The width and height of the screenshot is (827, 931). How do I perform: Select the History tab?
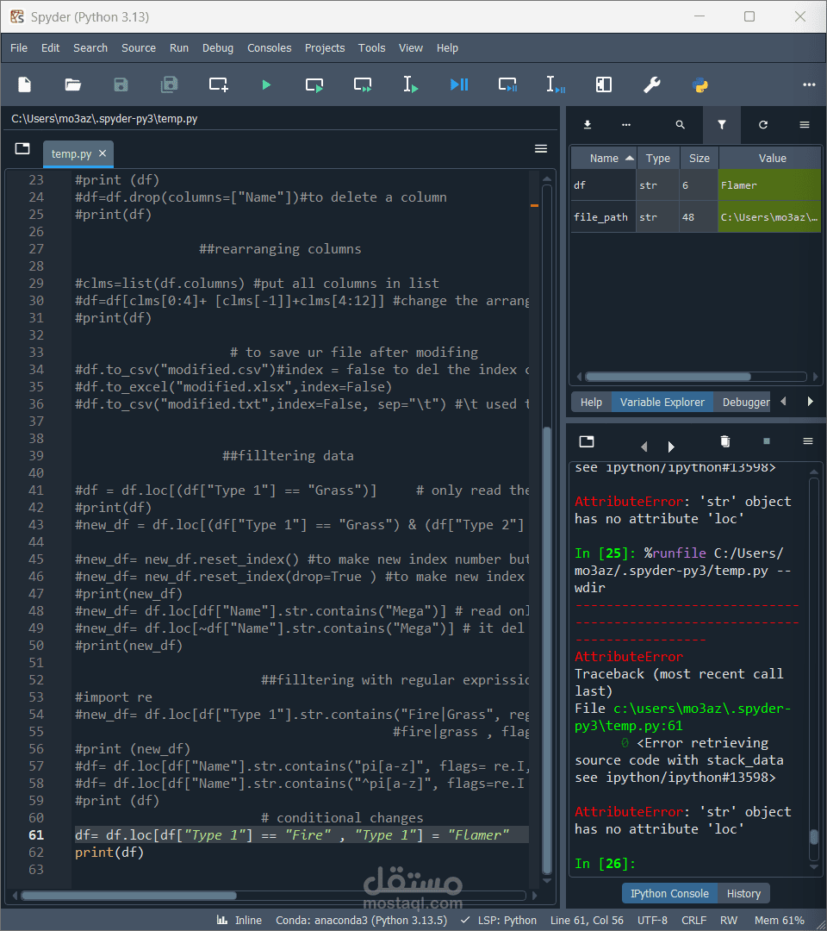[743, 894]
